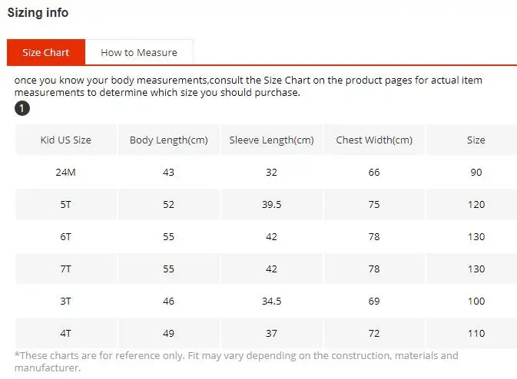Click chest width value 66
Image resolution: width=517 pixels, height=379 pixels.
coord(374,172)
